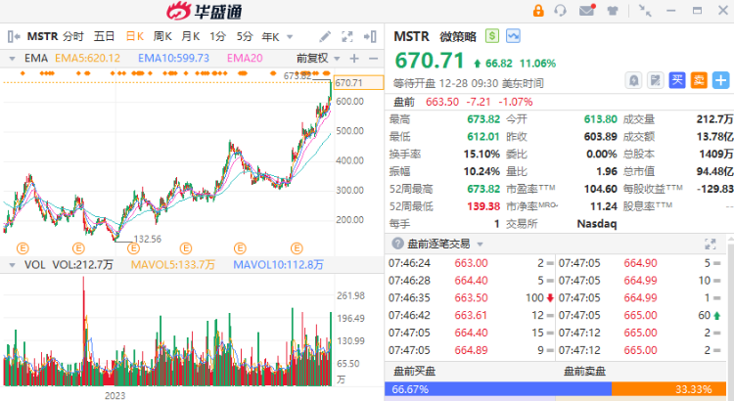Click the blue 66.67% buy ratio bar
This screenshot has height=401, width=734.
(x=498, y=389)
